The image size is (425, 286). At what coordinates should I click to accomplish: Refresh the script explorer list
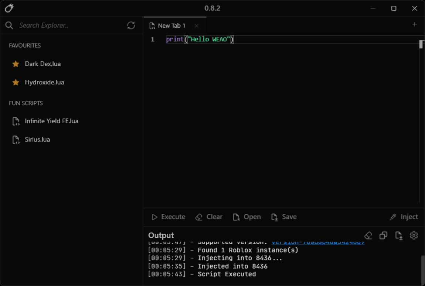(x=131, y=25)
